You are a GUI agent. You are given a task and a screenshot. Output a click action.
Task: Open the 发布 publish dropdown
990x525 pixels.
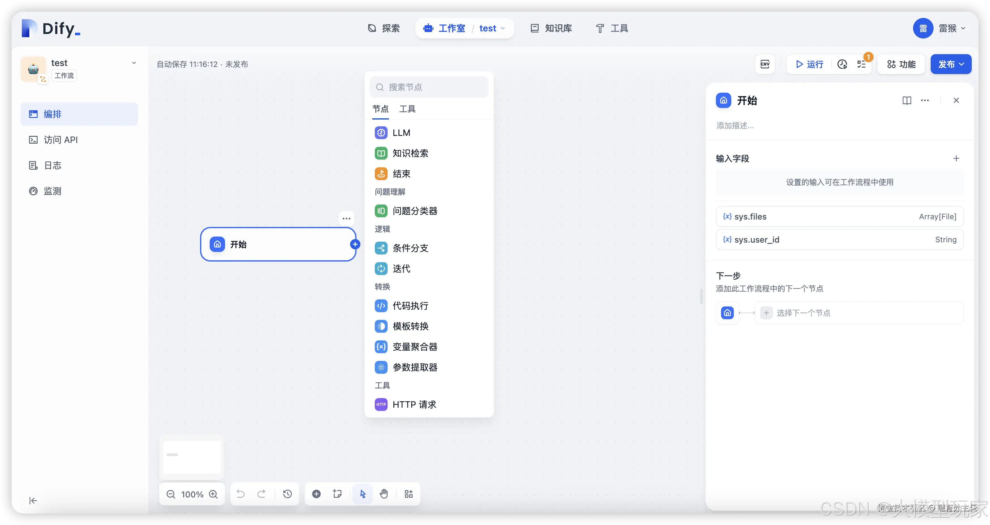tap(951, 64)
